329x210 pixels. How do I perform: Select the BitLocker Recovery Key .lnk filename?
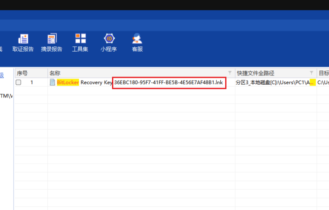click(x=169, y=83)
